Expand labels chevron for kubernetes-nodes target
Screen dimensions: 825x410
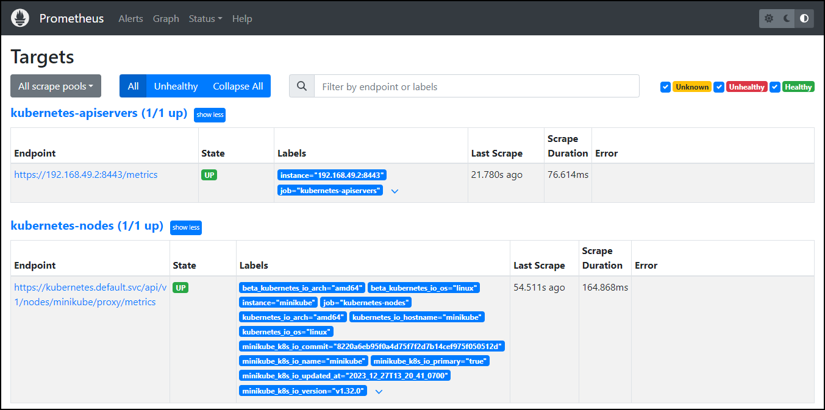pyautogui.click(x=379, y=392)
